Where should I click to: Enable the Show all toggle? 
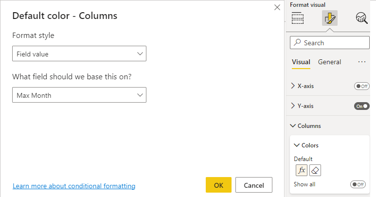coord(358,184)
